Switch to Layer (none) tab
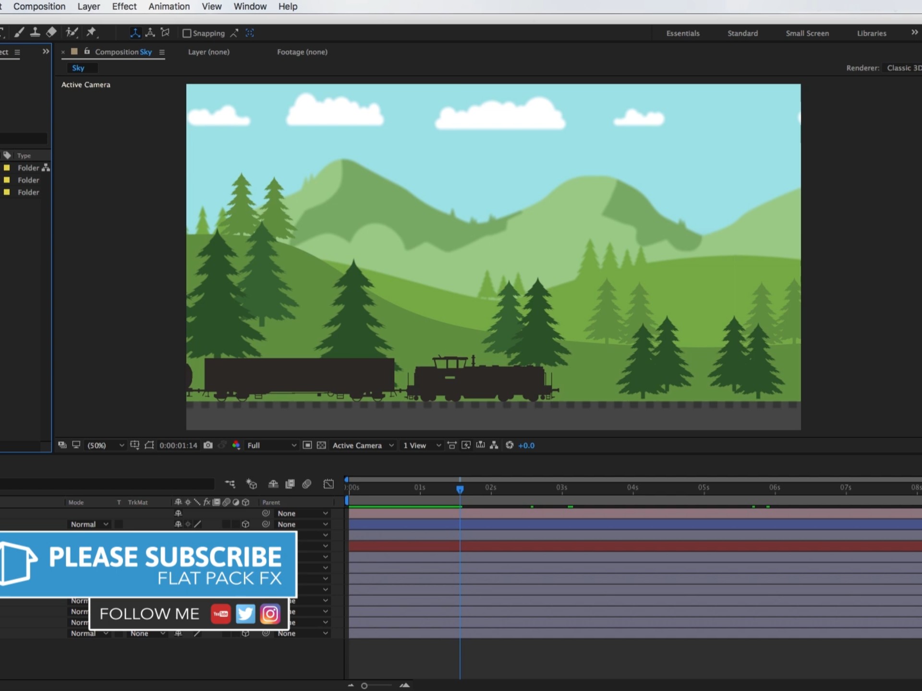This screenshot has width=922, height=691. click(x=208, y=52)
